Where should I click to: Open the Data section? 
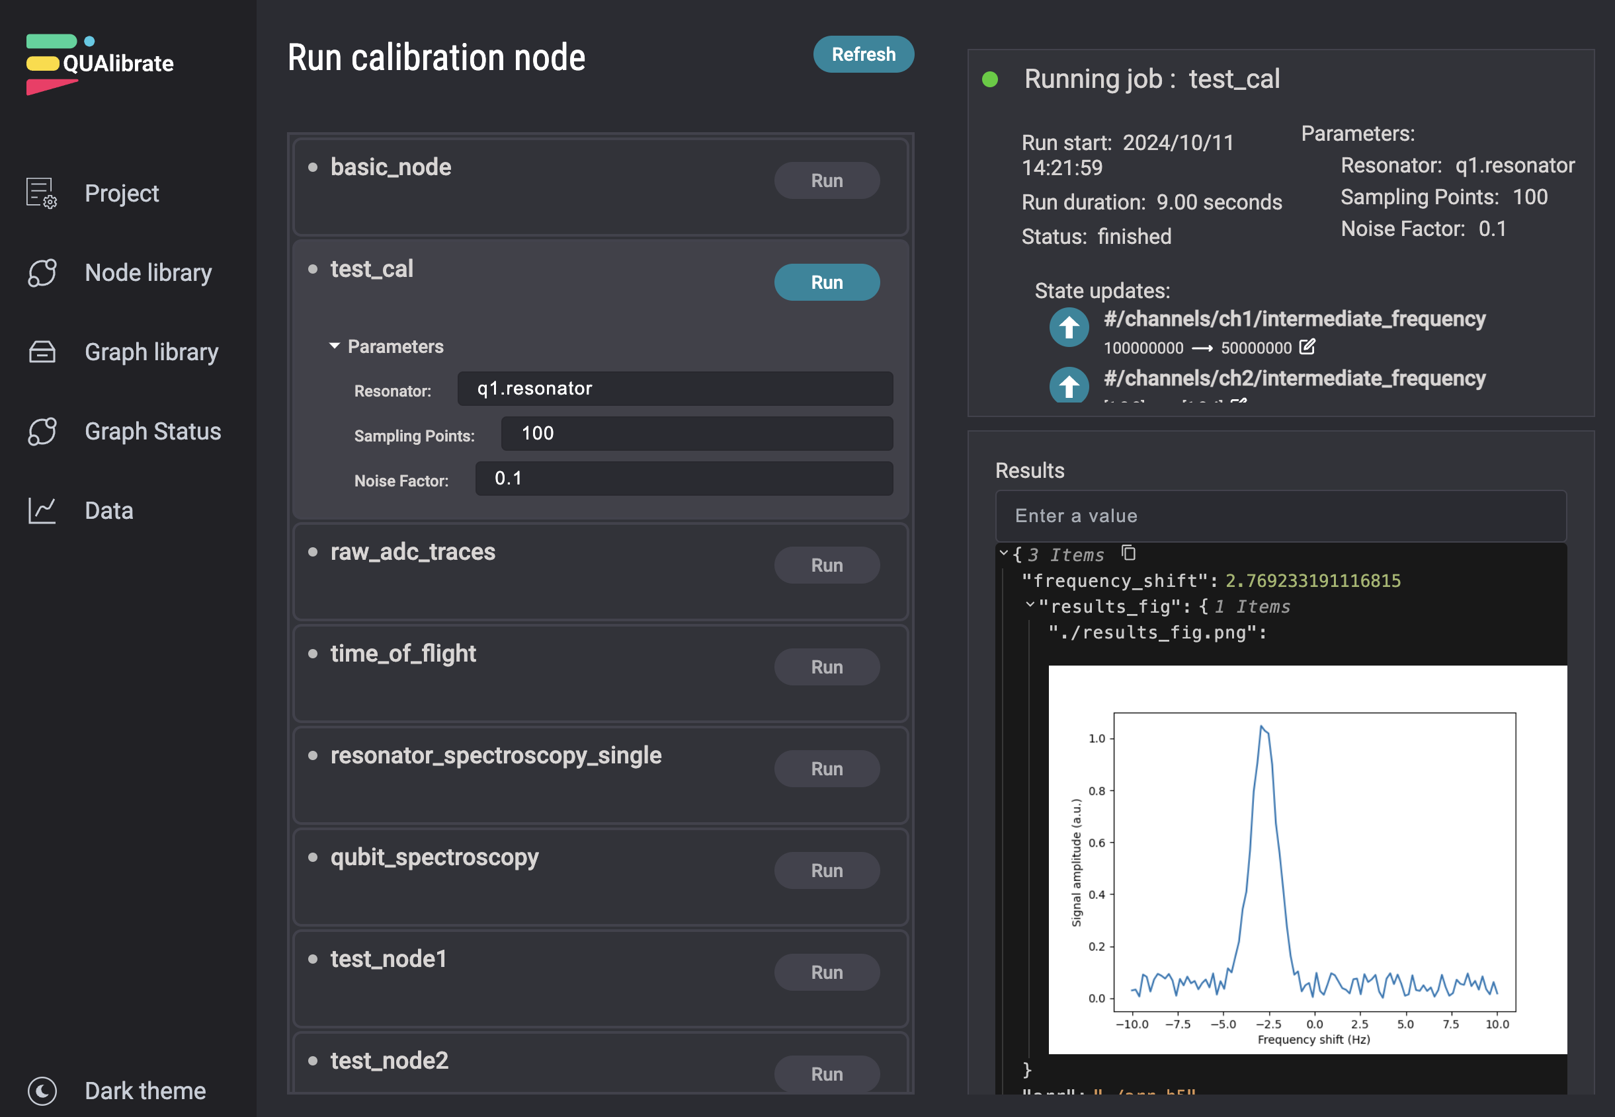coord(109,508)
